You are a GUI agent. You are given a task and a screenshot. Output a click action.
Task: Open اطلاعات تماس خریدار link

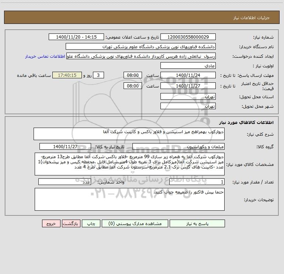[45, 56]
